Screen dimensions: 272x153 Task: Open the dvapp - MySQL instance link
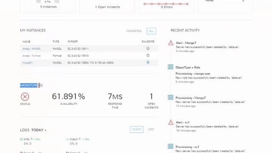pos(31,49)
